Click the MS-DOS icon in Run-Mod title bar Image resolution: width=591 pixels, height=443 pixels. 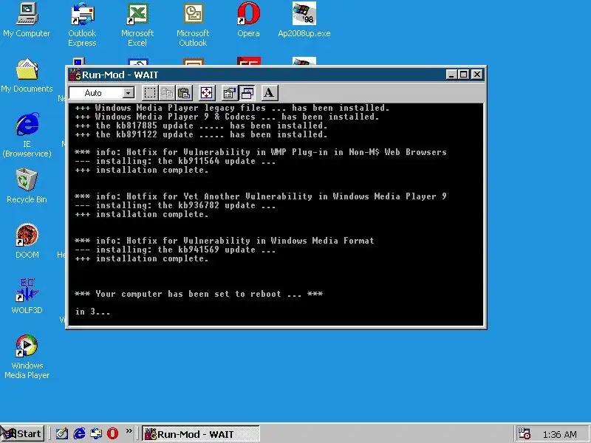click(x=75, y=75)
